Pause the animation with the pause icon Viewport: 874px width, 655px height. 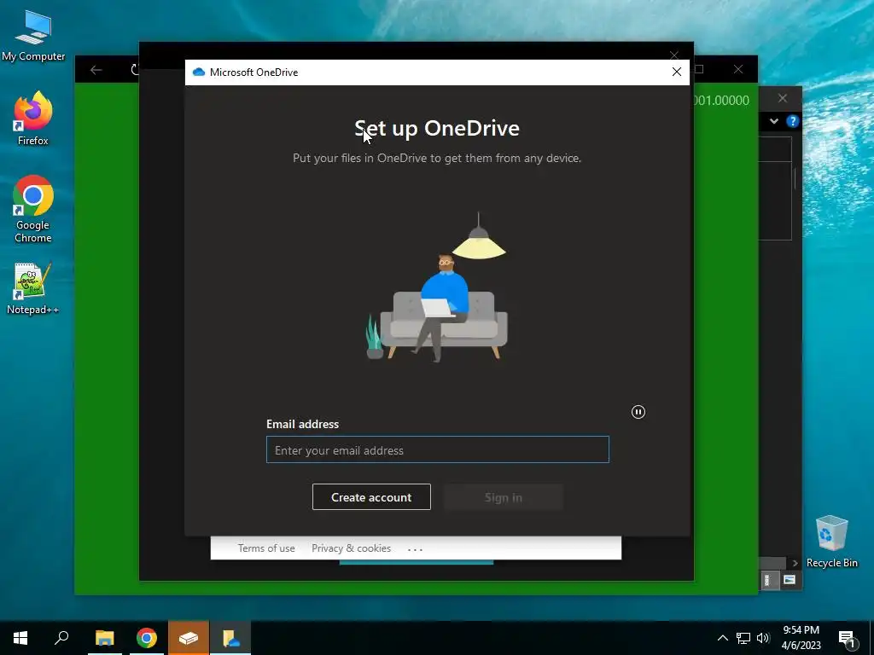(638, 412)
